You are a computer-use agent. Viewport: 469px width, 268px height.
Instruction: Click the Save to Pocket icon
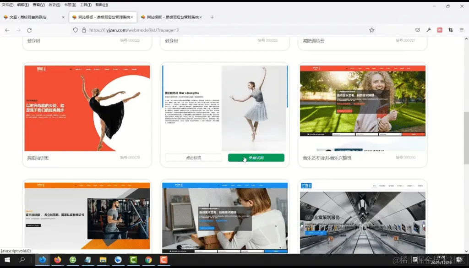[418, 30]
